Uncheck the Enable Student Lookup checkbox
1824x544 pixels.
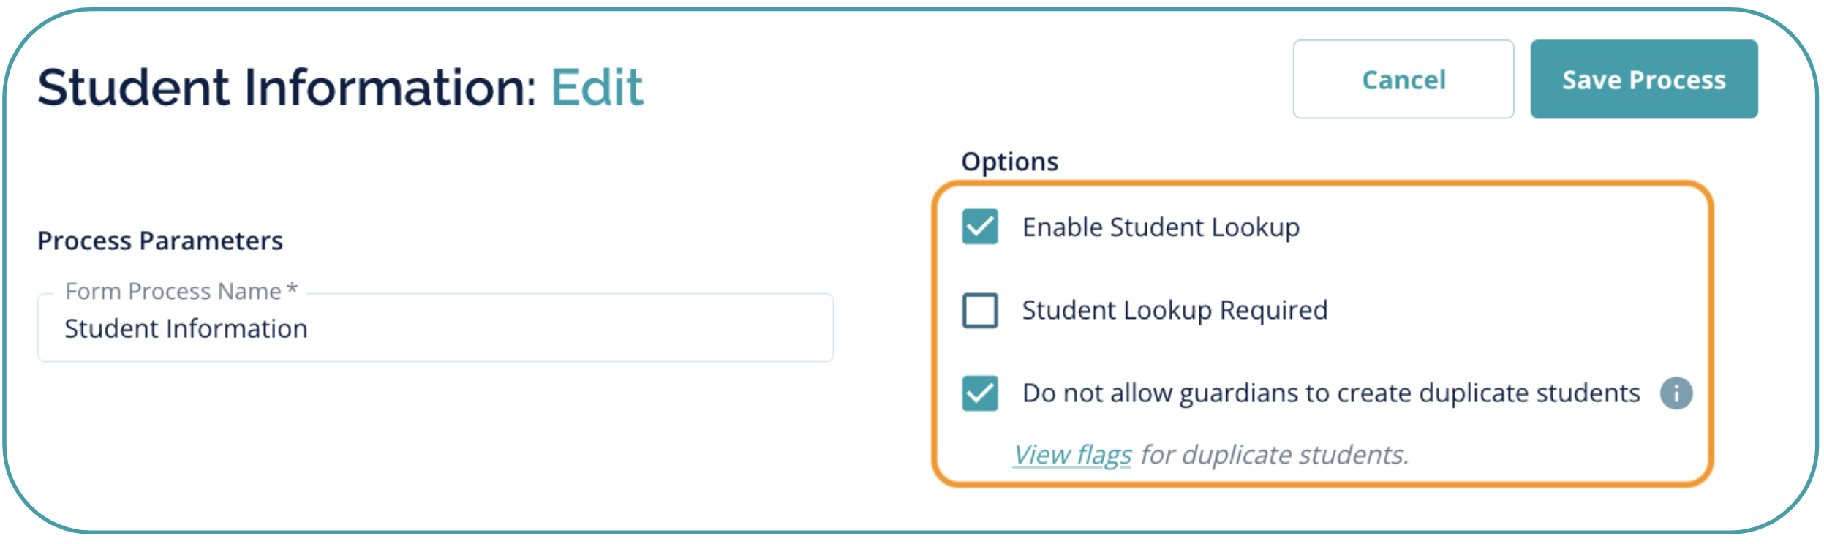[x=980, y=227]
